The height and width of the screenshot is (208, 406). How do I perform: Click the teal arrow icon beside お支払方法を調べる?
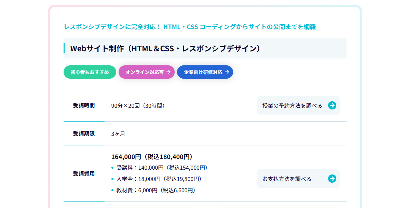point(332,179)
